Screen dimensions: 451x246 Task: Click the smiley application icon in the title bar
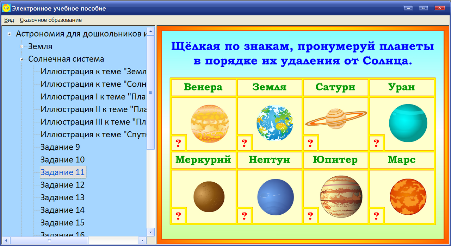(5, 8)
